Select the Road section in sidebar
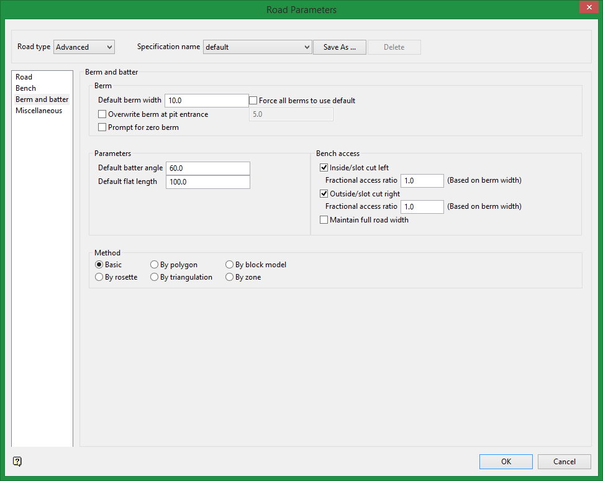 [24, 77]
